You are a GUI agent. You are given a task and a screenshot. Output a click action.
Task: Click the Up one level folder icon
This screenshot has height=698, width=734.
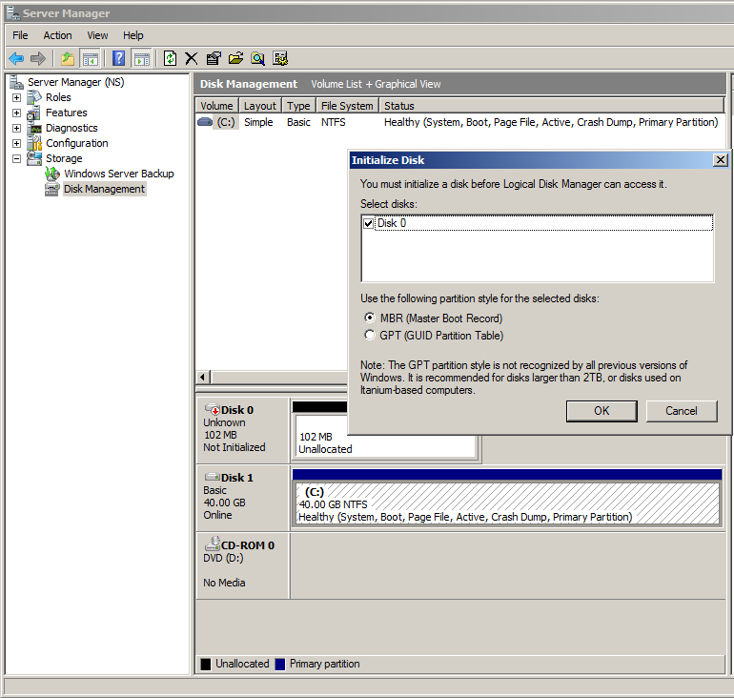[68, 58]
